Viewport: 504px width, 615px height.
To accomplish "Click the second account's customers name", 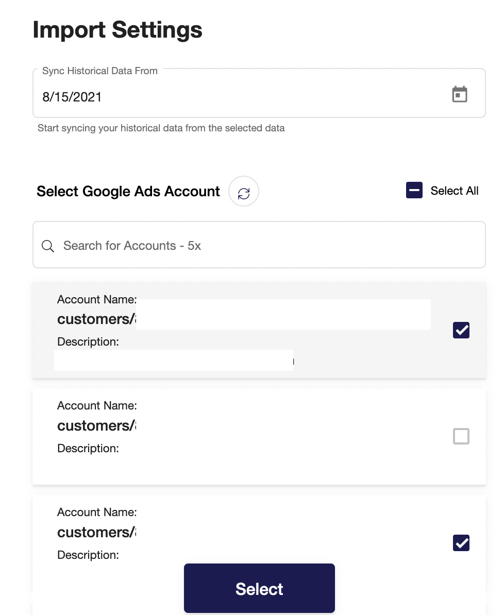I will pyautogui.click(x=96, y=426).
